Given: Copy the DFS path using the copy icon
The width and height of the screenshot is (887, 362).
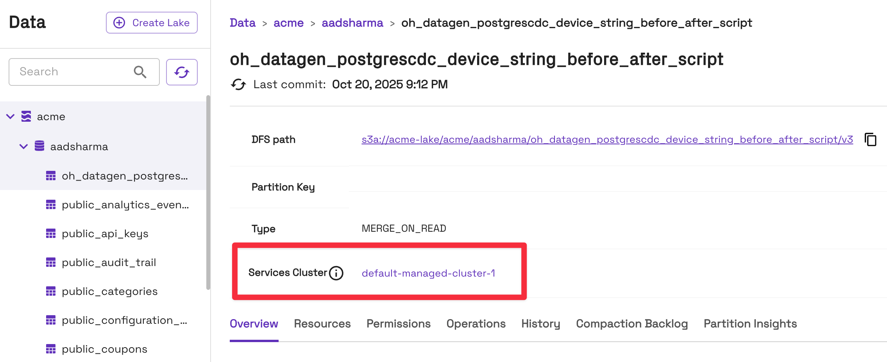Looking at the screenshot, I should pyautogui.click(x=871, y=140).
